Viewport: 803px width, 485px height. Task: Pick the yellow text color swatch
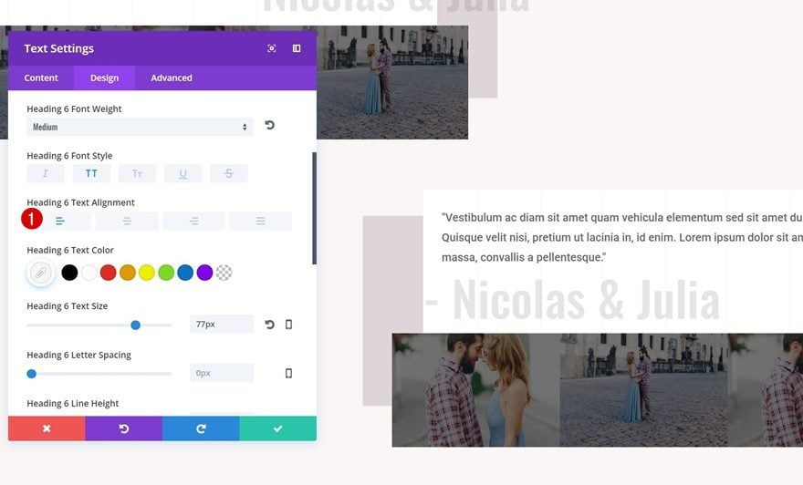point(147,273)
